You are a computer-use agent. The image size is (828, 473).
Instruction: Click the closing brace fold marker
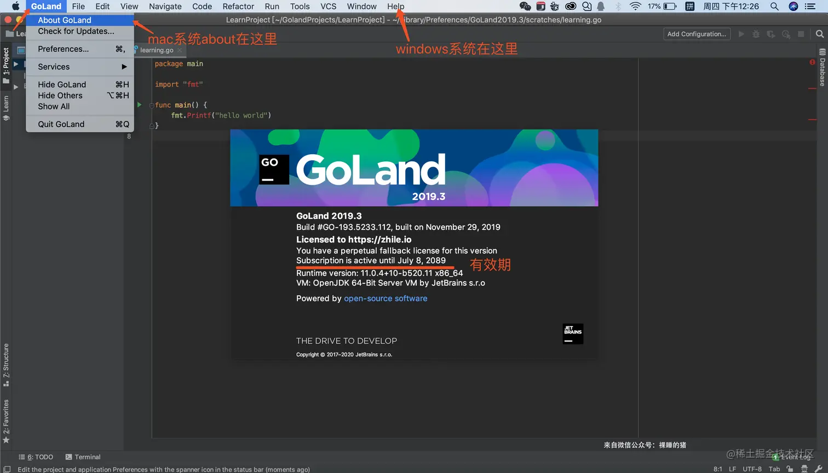pyautogui.click(x=152, y=126)
